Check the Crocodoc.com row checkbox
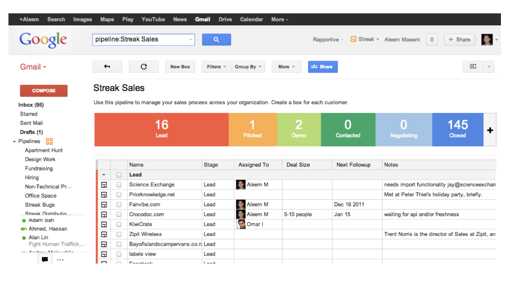 tap(119, 214)
